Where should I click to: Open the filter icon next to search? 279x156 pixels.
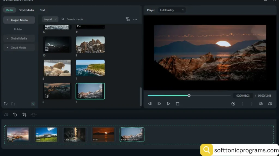[x=128, y=19]
